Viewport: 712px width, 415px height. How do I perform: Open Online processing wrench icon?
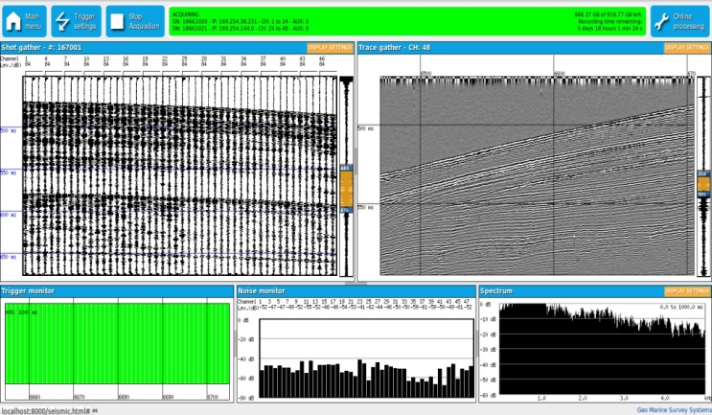pyautogui.click(x=661, y=21)
